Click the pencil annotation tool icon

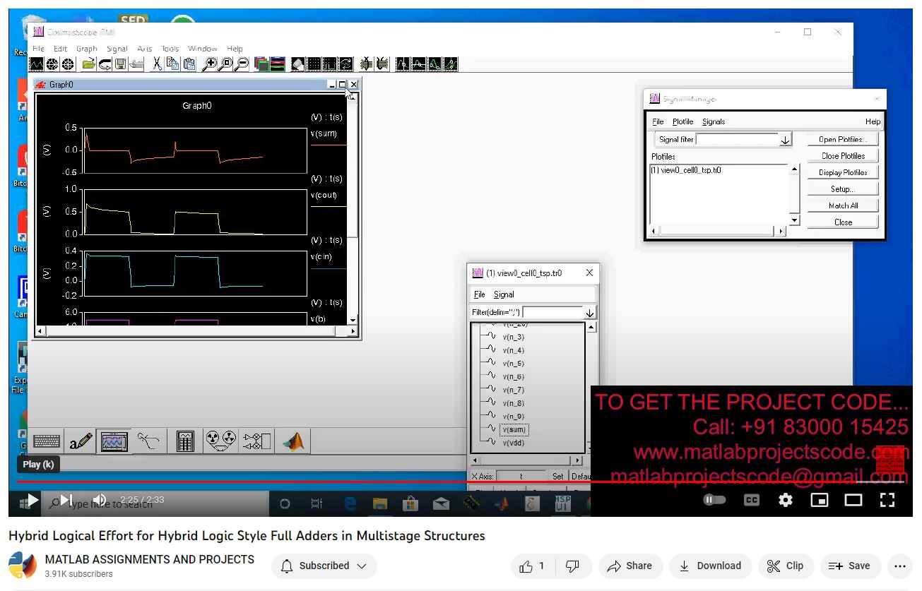tap(81, 441)
